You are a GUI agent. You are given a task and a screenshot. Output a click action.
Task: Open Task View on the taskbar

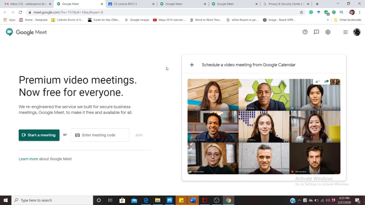(x=110, y=200)
